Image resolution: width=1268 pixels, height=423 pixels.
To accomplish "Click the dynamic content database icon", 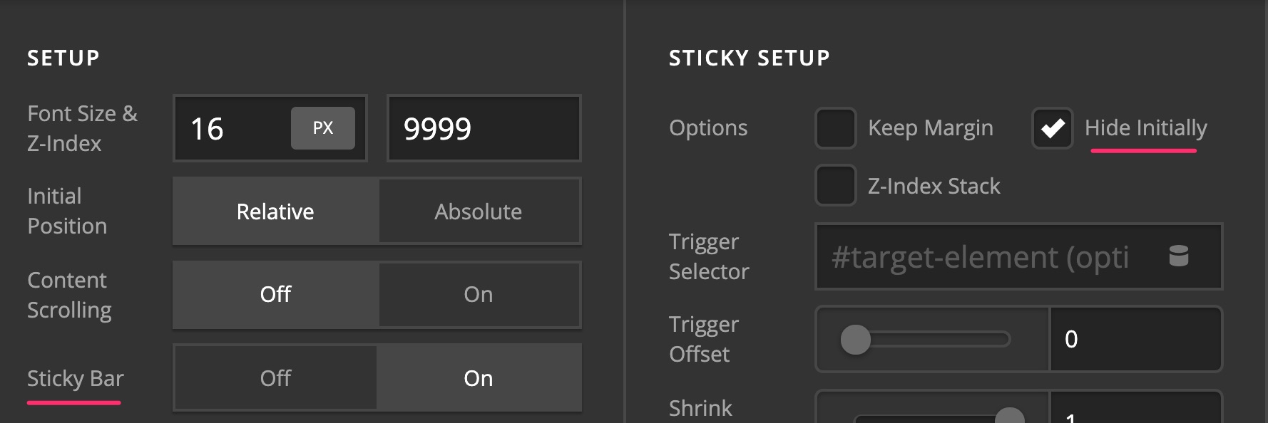I will click(1179, 256).
